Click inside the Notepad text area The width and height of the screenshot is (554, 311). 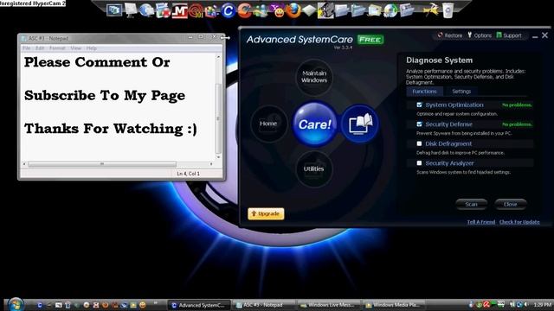(118, 106)
